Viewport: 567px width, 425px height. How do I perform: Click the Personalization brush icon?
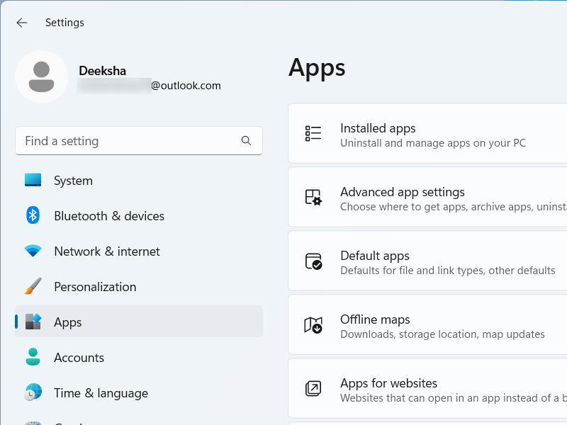click(33, 287)
